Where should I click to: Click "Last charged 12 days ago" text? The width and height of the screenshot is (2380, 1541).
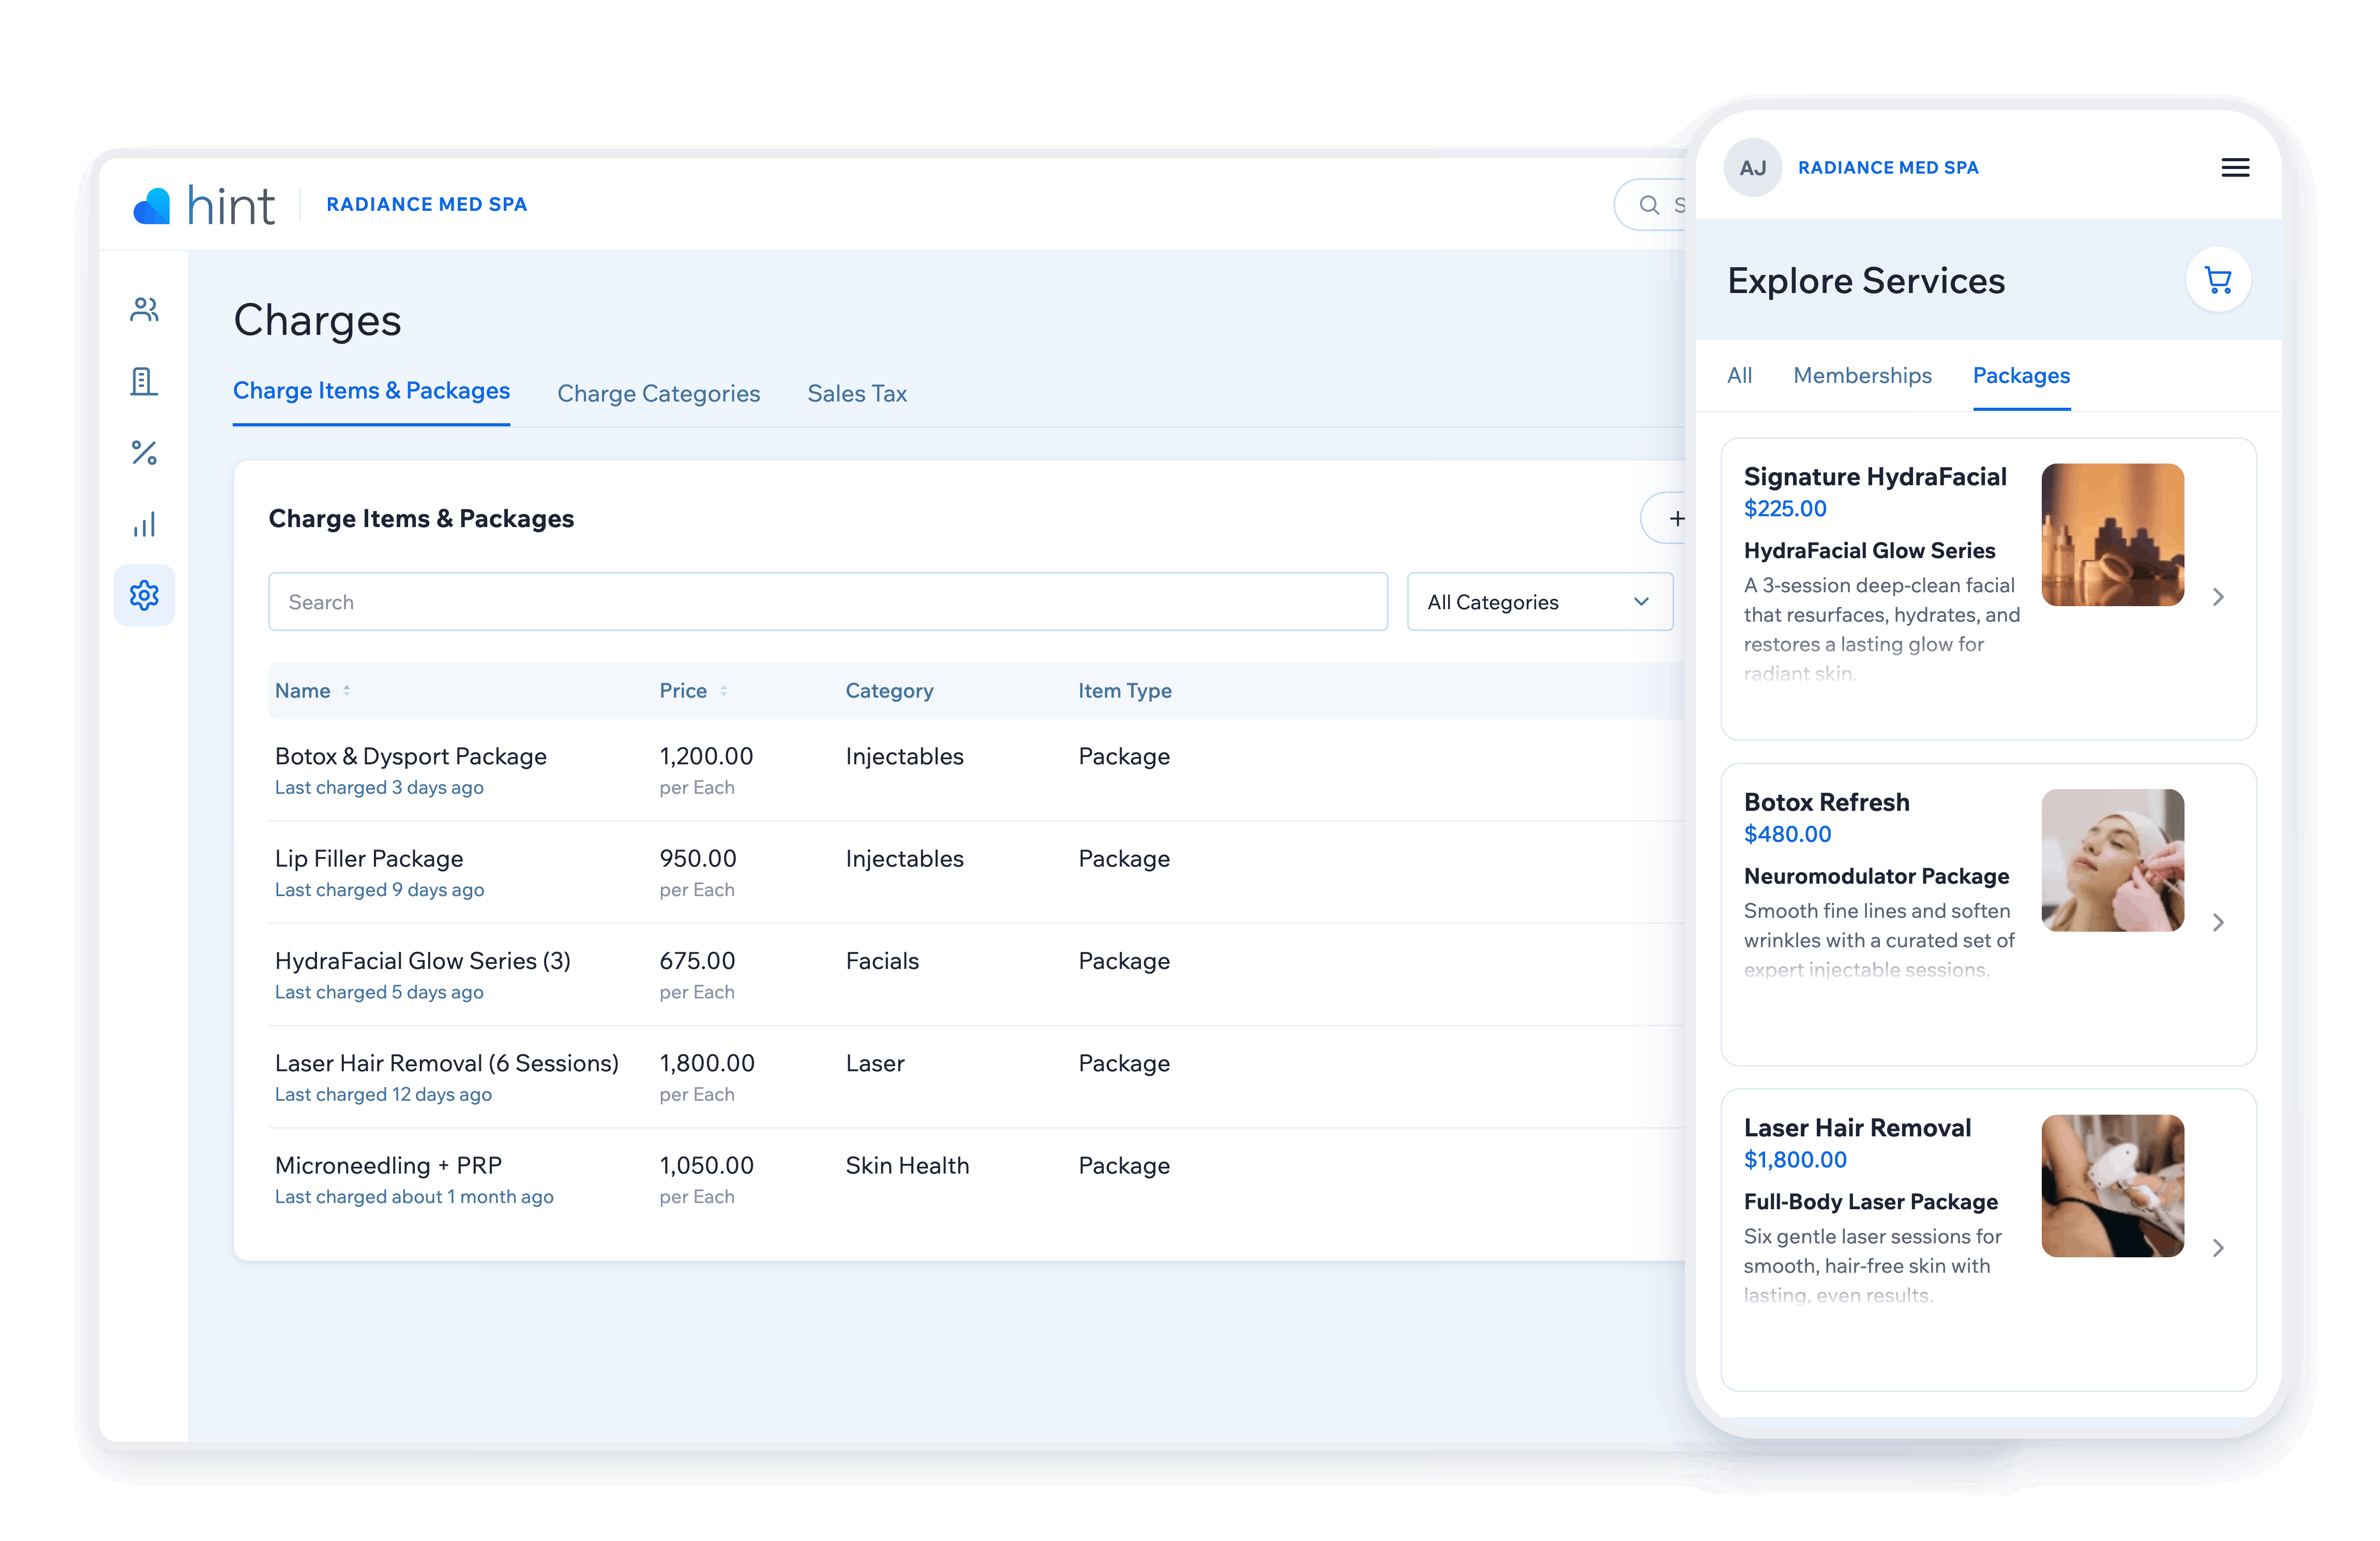pos(383,1095)
